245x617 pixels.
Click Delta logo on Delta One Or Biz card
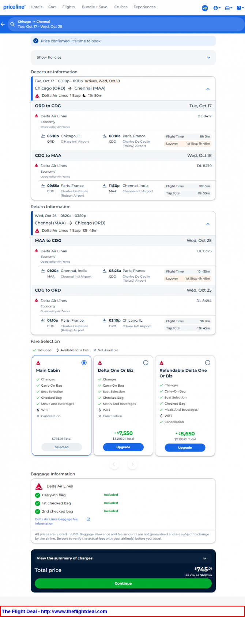100,363
